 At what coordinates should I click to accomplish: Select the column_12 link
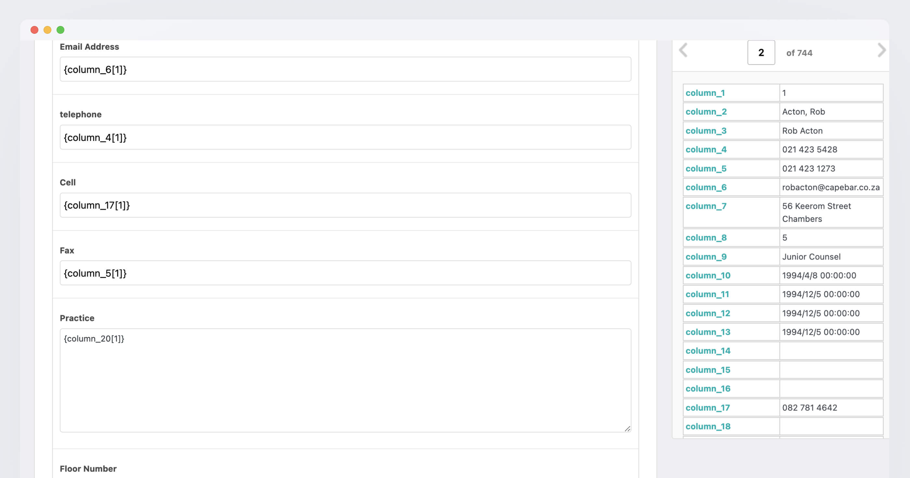pyautogui.click(x=708, y=313)
